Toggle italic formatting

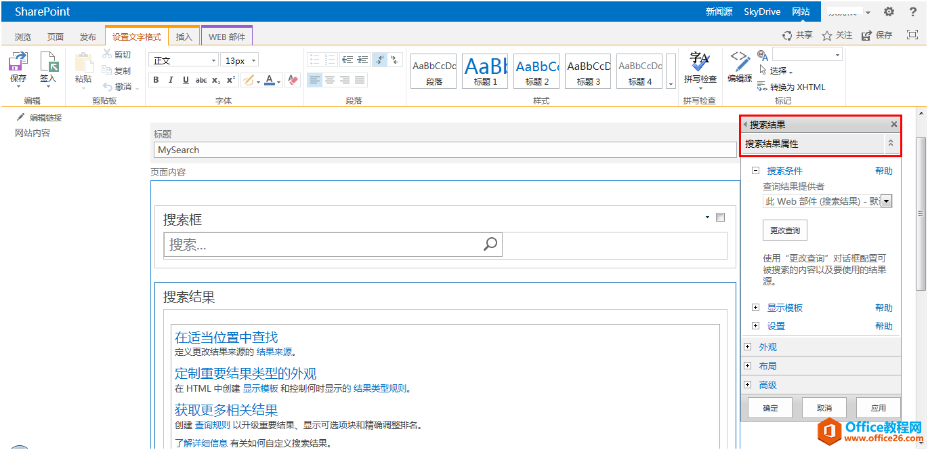171,80
